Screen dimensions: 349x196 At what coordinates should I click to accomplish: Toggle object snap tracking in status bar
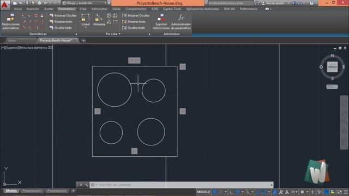[x=257, y=192]
